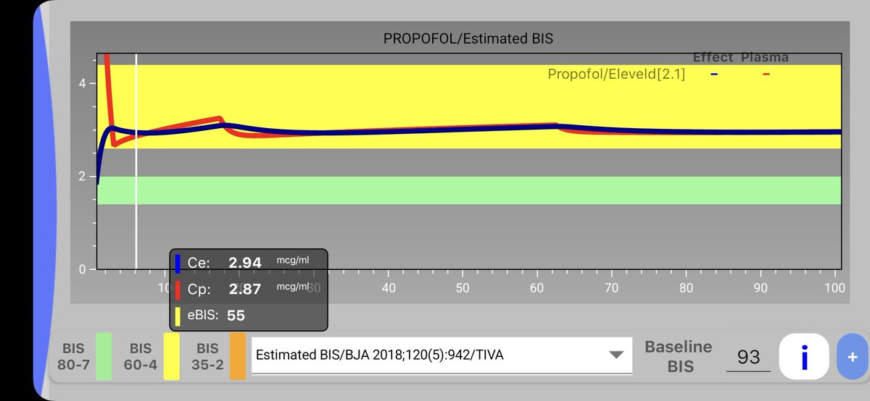870x401 pixels.
Task: Click the Propofol/Eleveld[2.1] legend label
Action: tap(616, 74)
